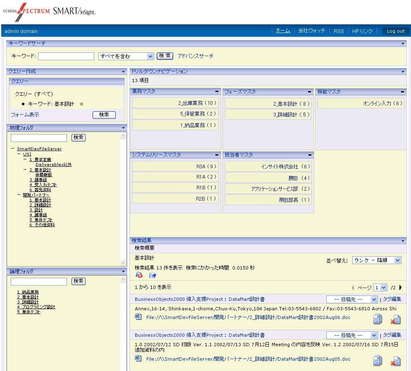The width and height of the screenshot is (411, 371).
Task: Open the すべてを含む keyword match dropdown
Action: click(126, 56)
